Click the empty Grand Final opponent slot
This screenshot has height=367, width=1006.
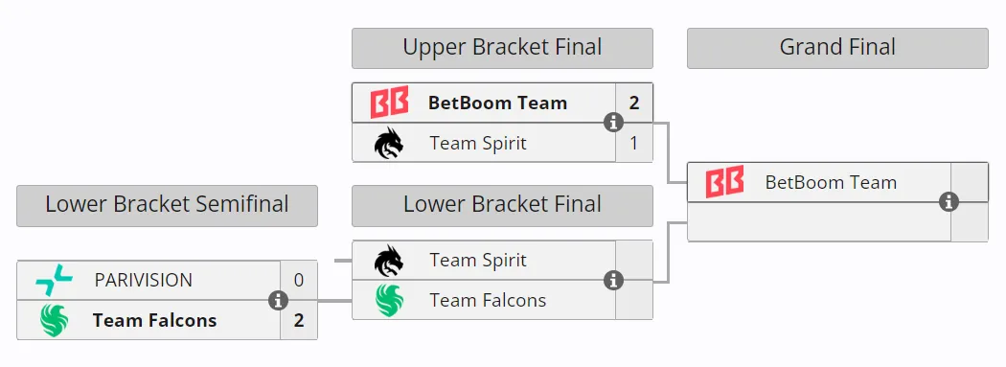coord(818,222)
